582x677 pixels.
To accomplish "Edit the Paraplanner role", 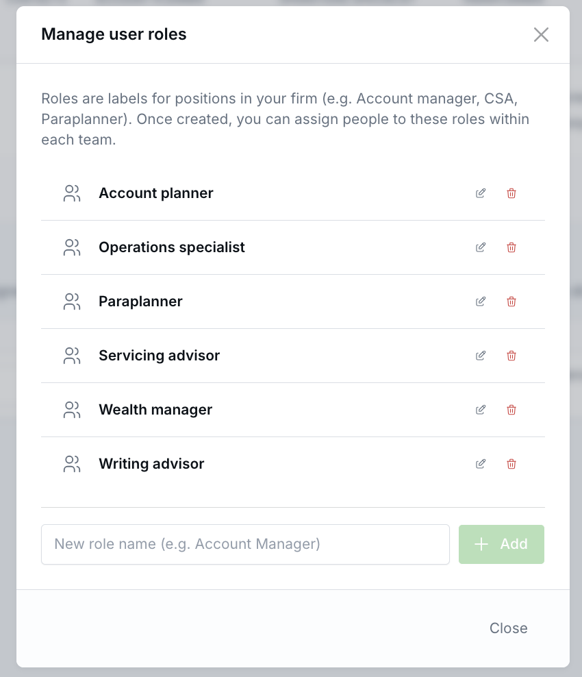I will pos(480,301).
